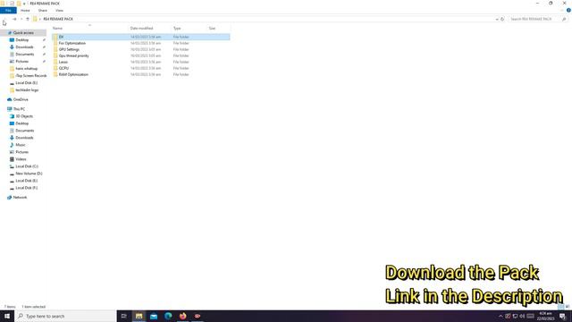572x322 pixels.
Task: Open the taskbar volume control
Action: point(522,316)
